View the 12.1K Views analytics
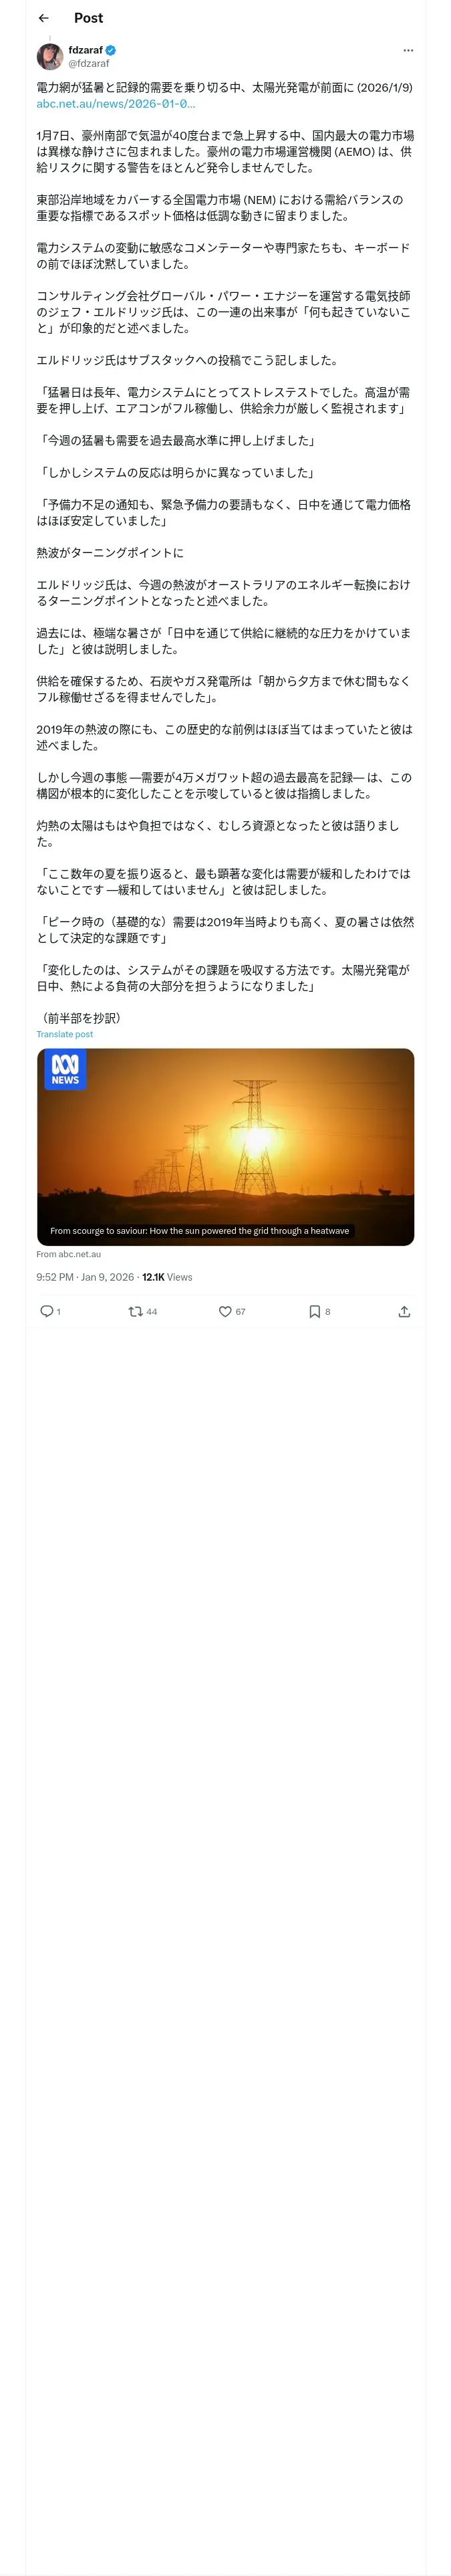 (167, 1277)
